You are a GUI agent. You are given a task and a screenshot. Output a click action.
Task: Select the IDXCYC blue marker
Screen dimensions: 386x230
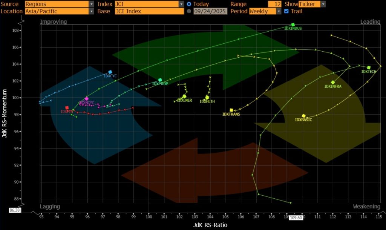[x=110, y=72]
